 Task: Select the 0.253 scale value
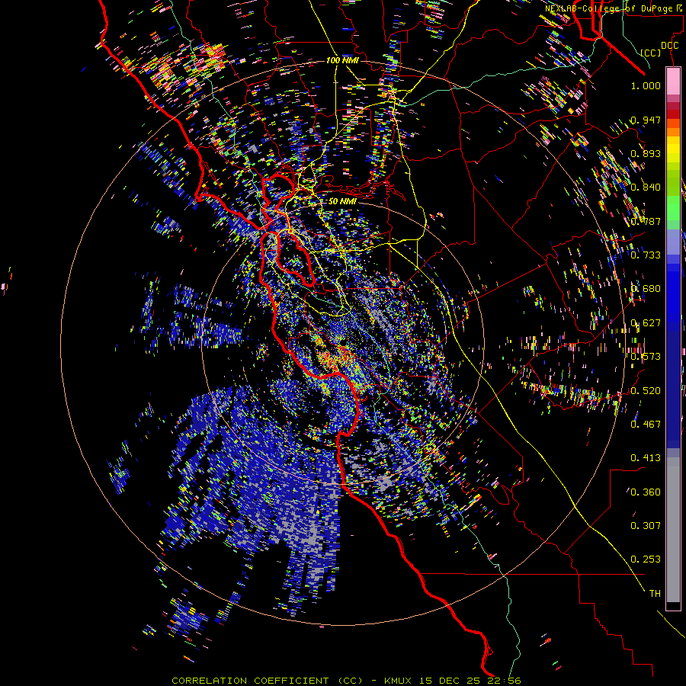point(646,559)
